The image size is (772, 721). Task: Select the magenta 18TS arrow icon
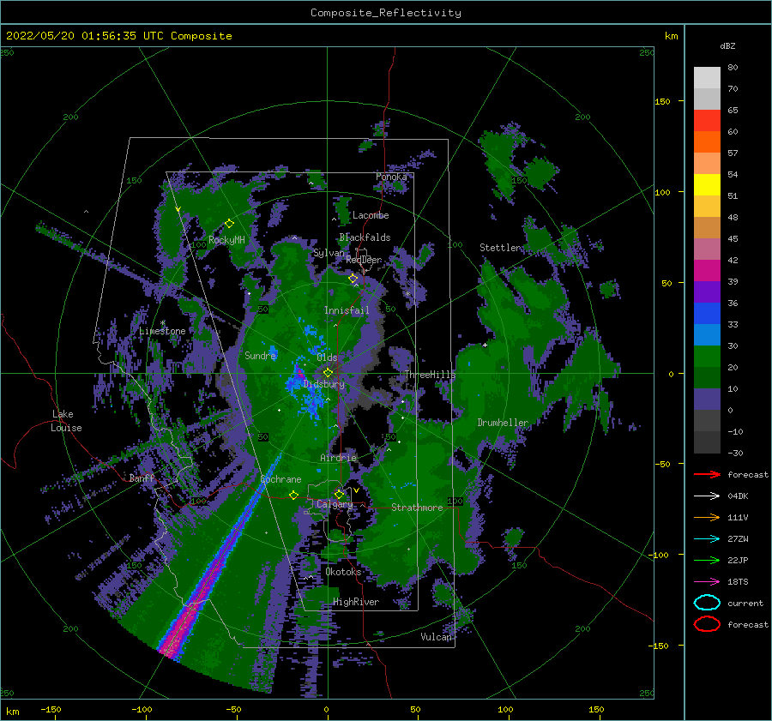tap(707, 582)
